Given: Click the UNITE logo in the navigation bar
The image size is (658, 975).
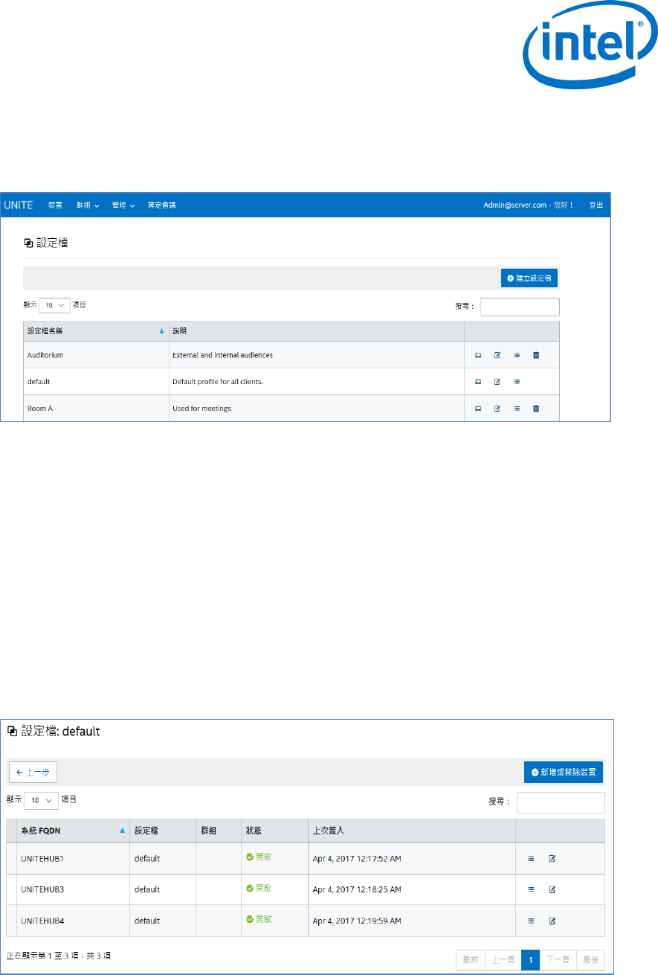Looking at the screenshot, I should tap(19, 205).
